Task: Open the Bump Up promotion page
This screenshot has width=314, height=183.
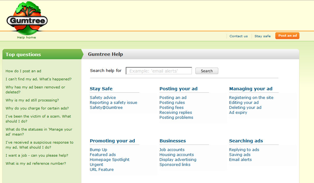Action: [98, 150]
